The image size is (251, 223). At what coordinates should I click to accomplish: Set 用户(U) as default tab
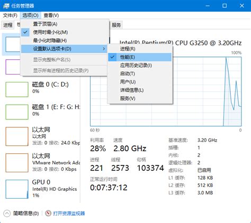click(140, 82)
